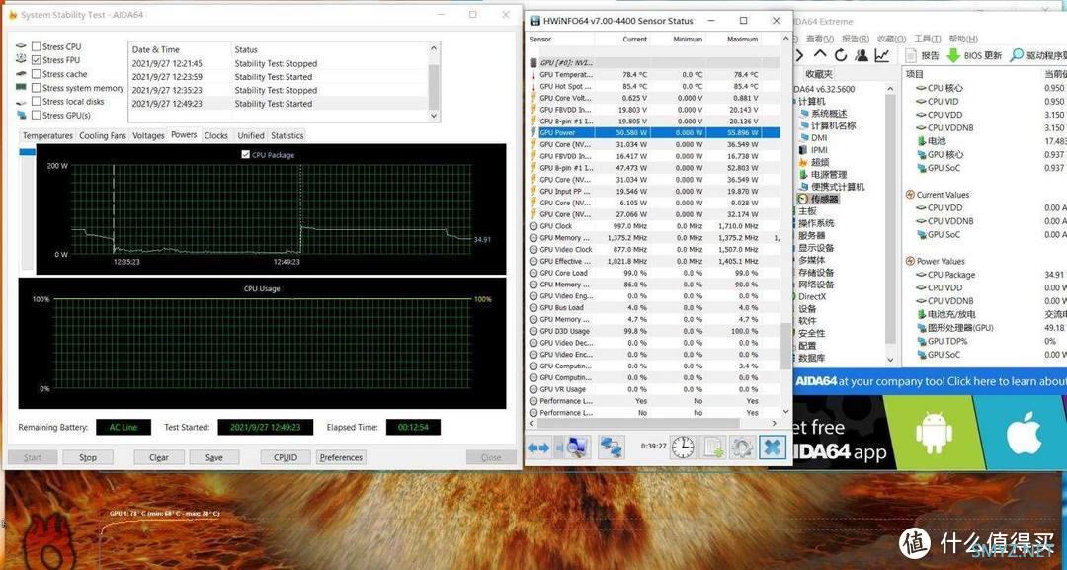Click HWiNFO expand/collapse arrows icon
This screenshot has height=570, width=1067.
click(x=538, y=448)
